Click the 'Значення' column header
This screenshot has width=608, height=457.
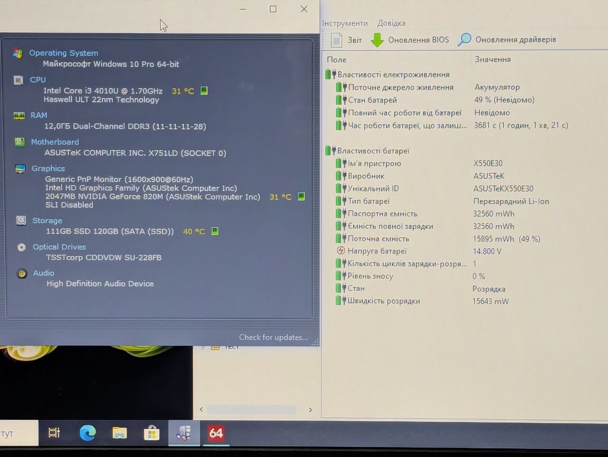(493, 59)
